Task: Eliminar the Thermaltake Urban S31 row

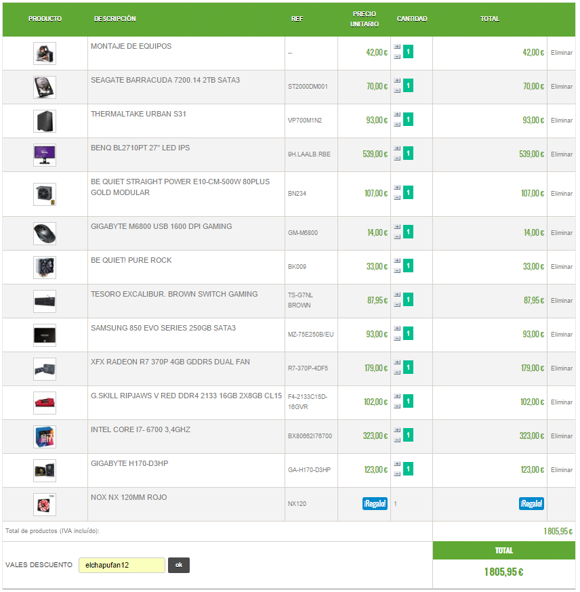Action: coord(562,121)
